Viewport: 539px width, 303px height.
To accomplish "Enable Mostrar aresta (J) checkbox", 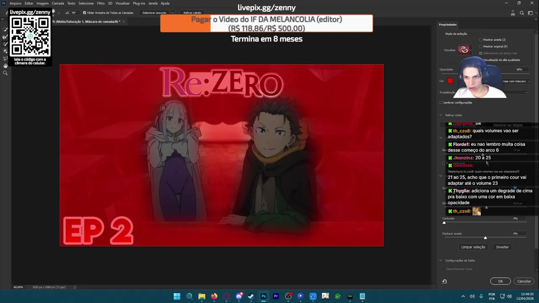I will [x=480, y=40].
